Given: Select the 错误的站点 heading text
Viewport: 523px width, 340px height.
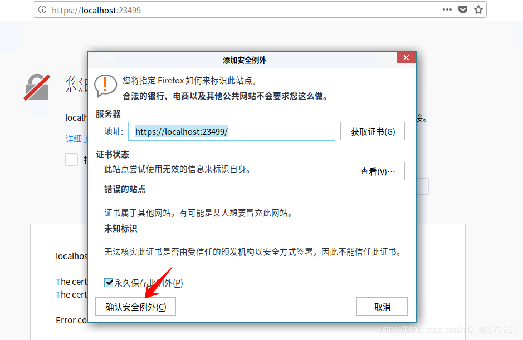Looking at the screenshot, I should [x=125, y=189].
